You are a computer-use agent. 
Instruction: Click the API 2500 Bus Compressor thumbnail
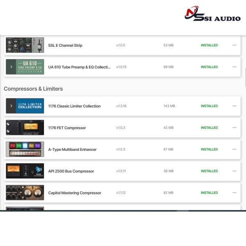[25, 171]
